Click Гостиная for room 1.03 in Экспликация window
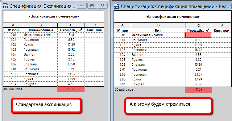 point(40,50)
